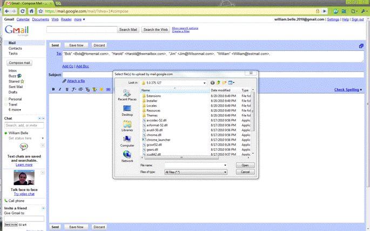Viewport: 370px width, 231px height.
Task: Click the Recent Places shortcut icon
Action: 127,94
